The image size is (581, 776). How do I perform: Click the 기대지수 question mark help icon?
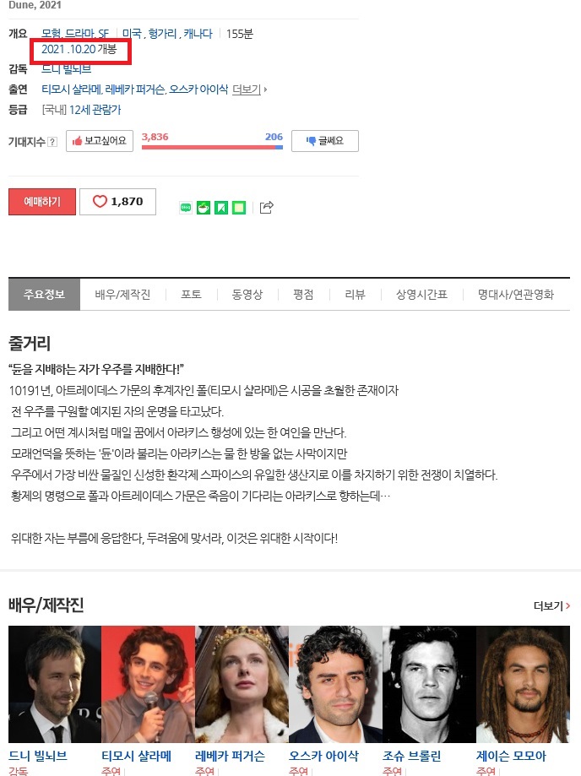pos(52,142)
